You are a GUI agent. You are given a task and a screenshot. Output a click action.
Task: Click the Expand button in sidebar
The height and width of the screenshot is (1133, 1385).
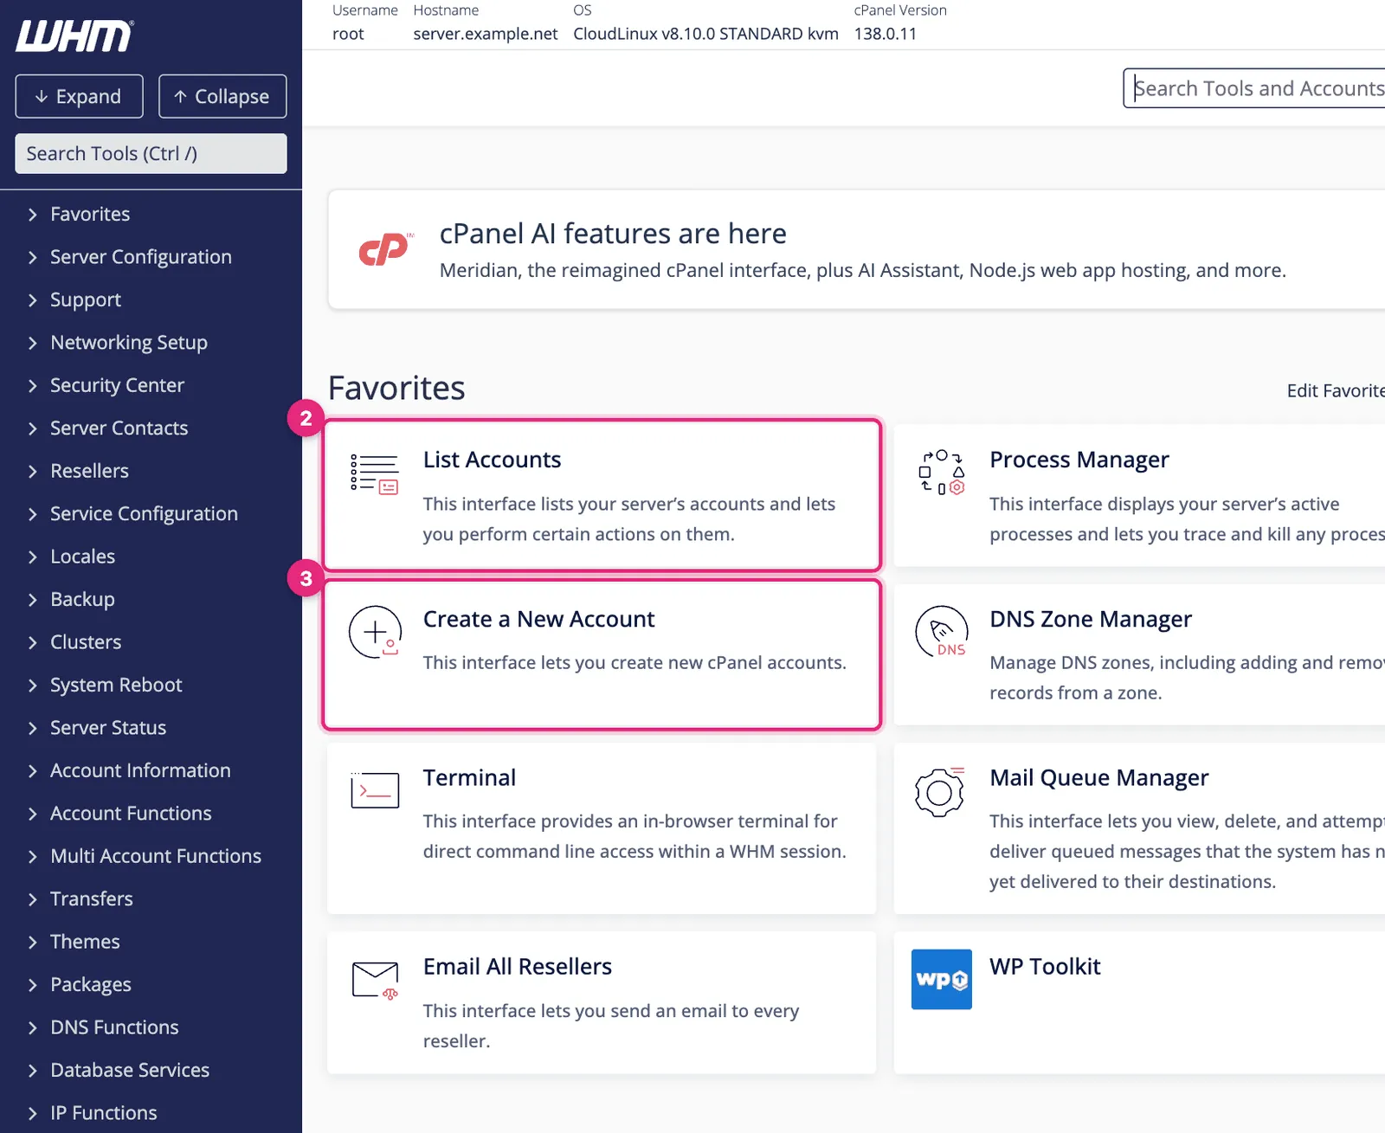(79, 96)
